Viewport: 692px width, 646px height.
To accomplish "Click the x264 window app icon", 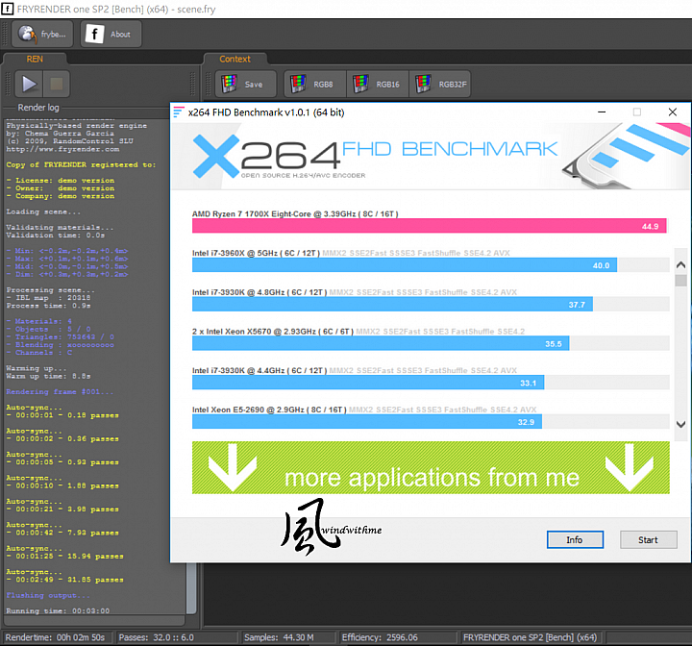I will click(179, 112).
